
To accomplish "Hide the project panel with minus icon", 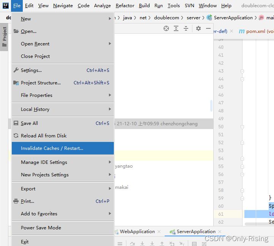I will pos(208,28).
